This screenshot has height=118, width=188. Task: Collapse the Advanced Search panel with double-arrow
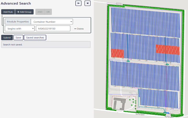pyautogui.click(x=78, y=3)
